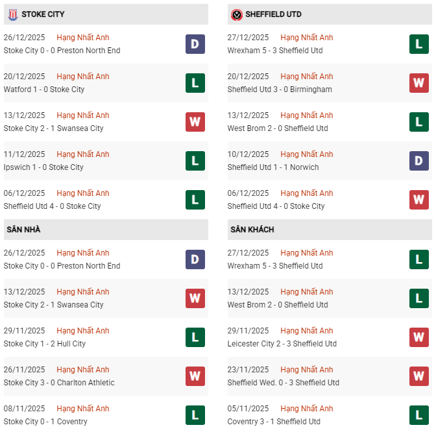This screenshot has width=436, height=434.
Task: Click the W badge for Sheffield Utd 3-0 Birmingham
Action: pyautogui.click(x=419, y=83)
